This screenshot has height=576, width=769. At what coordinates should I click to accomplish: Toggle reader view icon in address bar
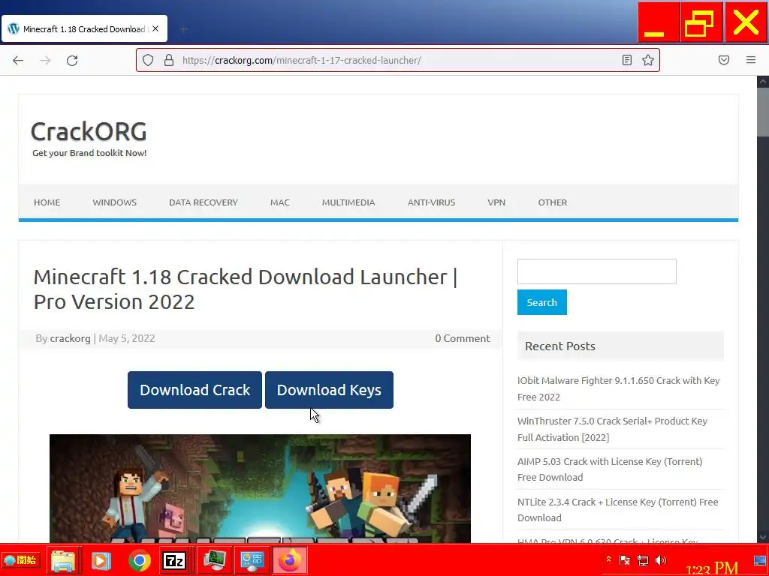[627, 60]
